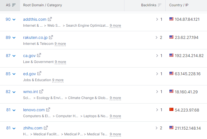Click the Root Domain / Category header
The width and height of the screenshot is (207, 139).
[42, 5]
